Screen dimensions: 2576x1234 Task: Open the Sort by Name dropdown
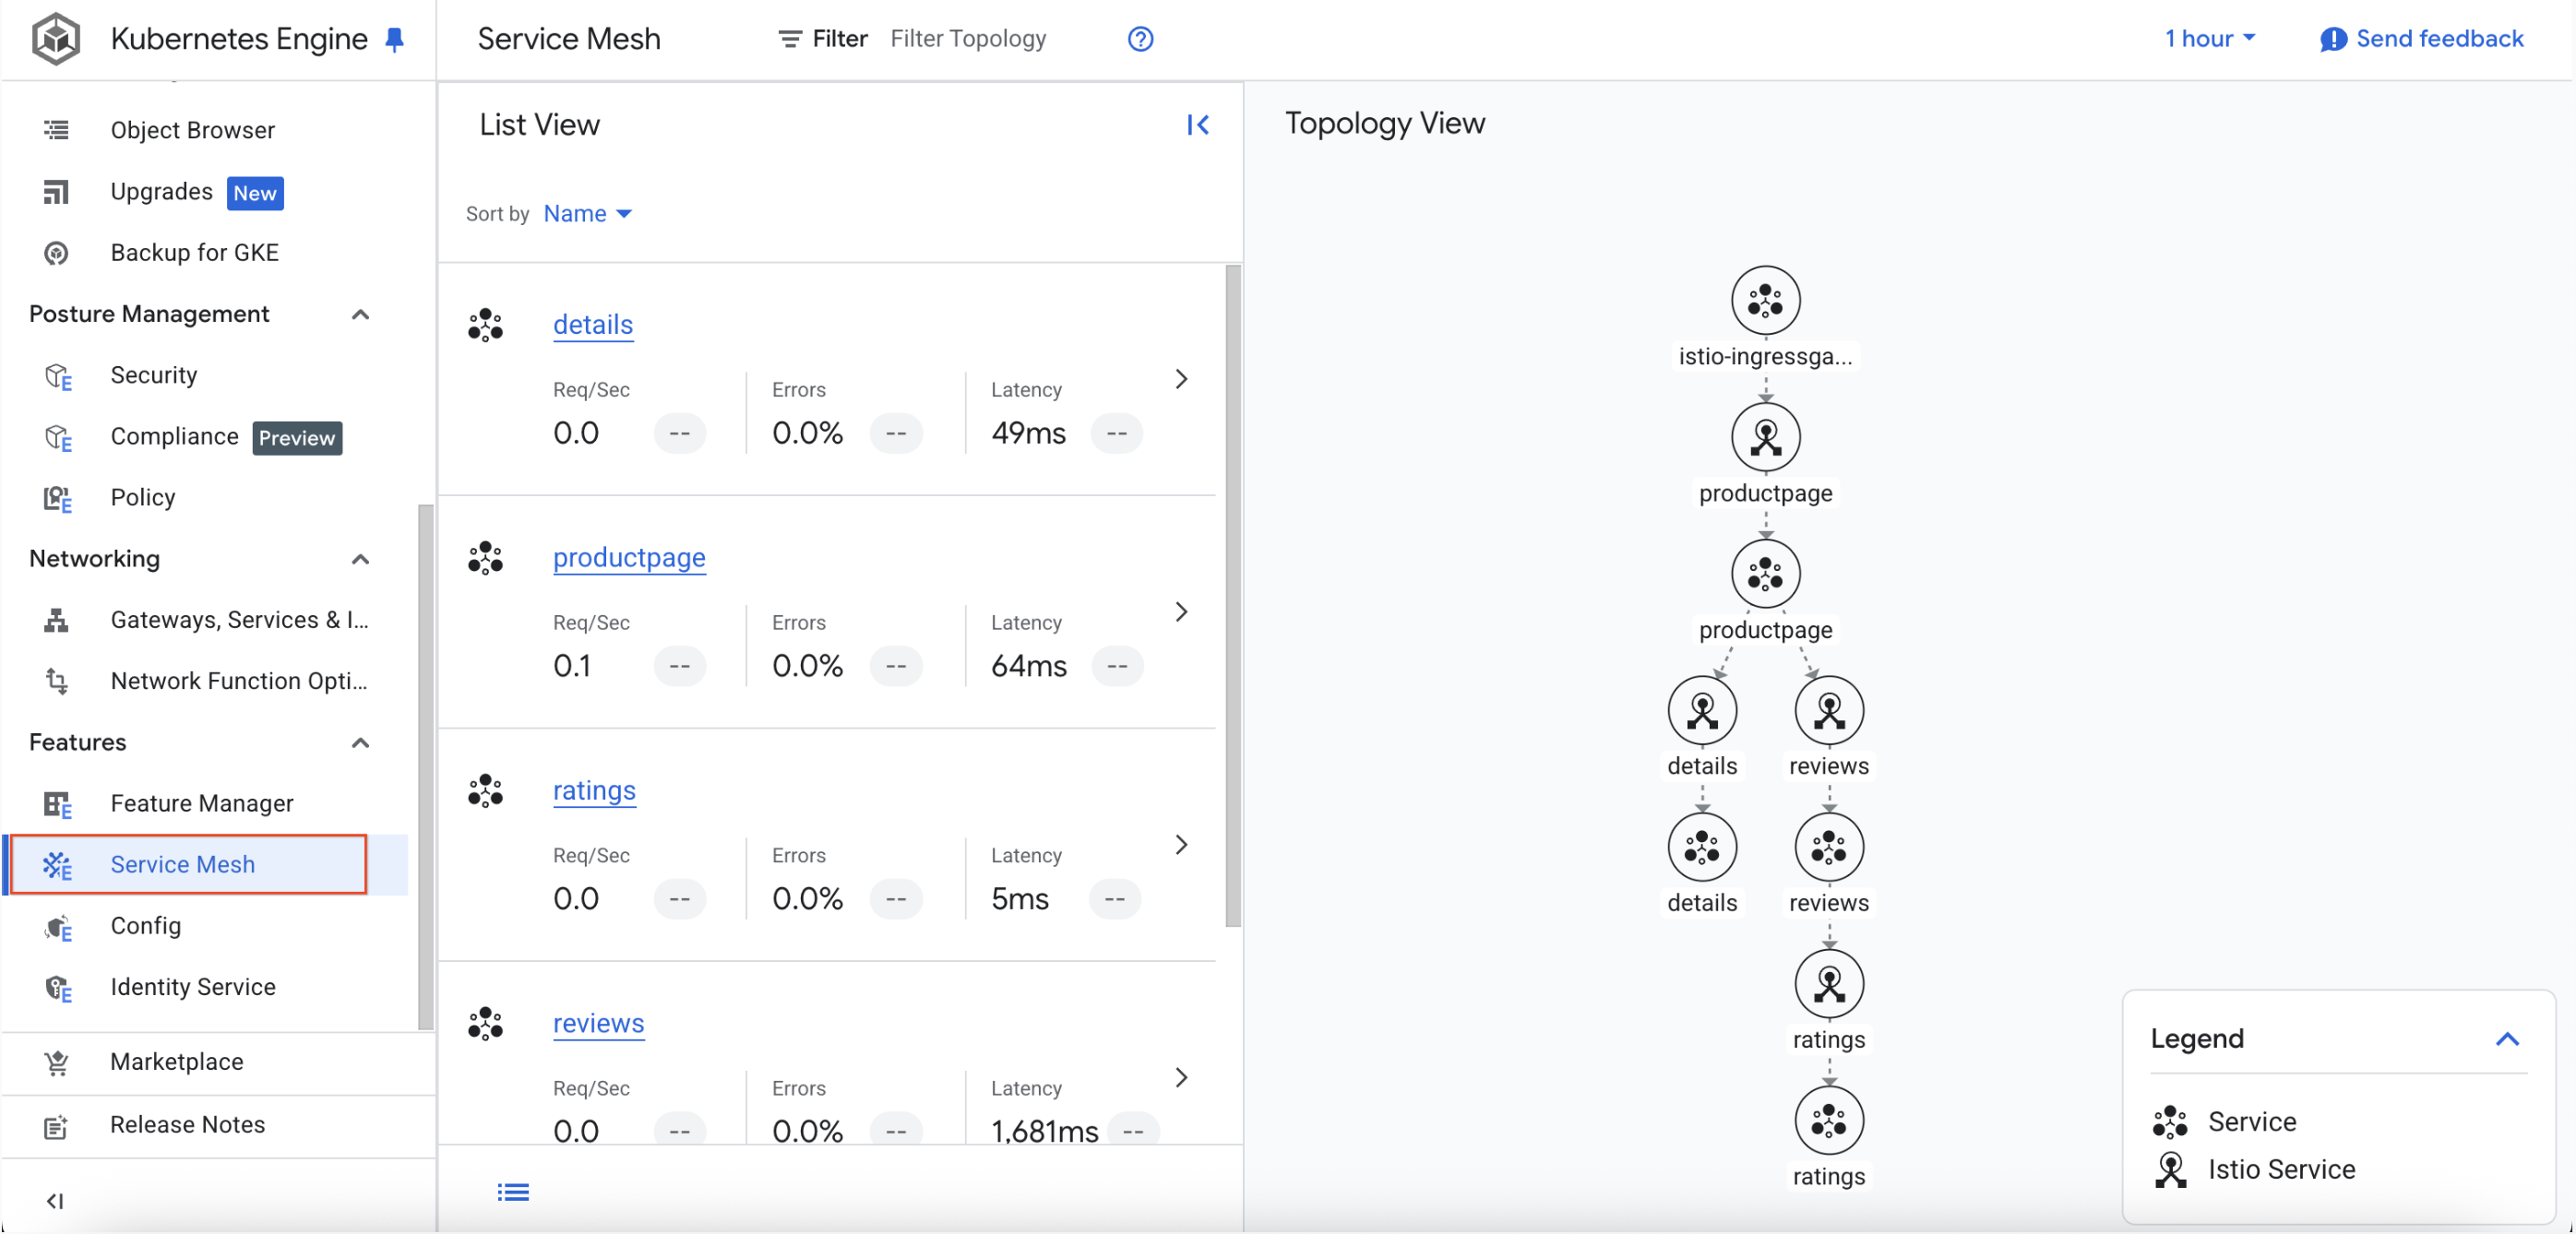(x=588, y=214)
